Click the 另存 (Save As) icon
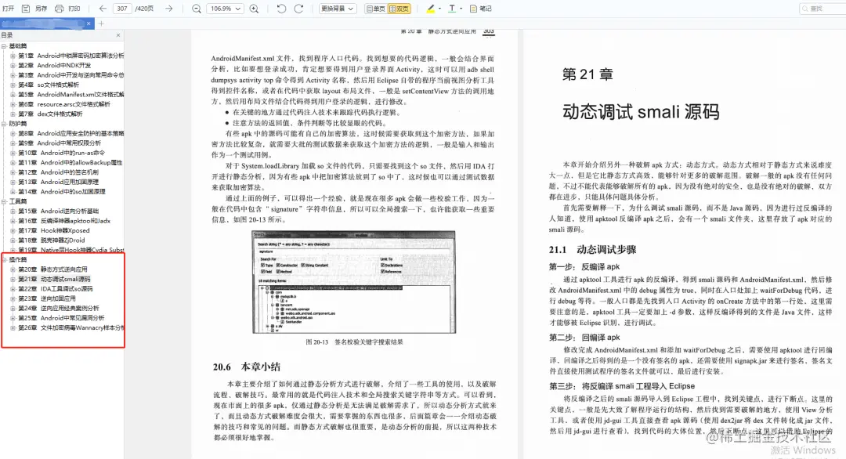 click(x=26, y=9)
